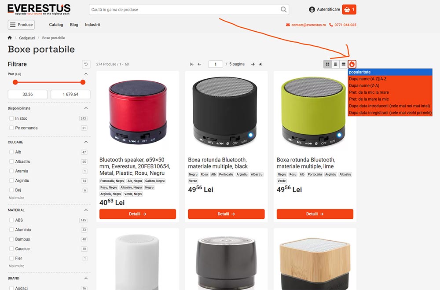Switch to large grid view
Screen dimensions: 440x290
click(327, 64)
